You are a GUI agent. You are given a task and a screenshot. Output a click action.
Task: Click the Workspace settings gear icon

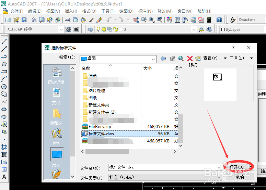pos(68,29)
